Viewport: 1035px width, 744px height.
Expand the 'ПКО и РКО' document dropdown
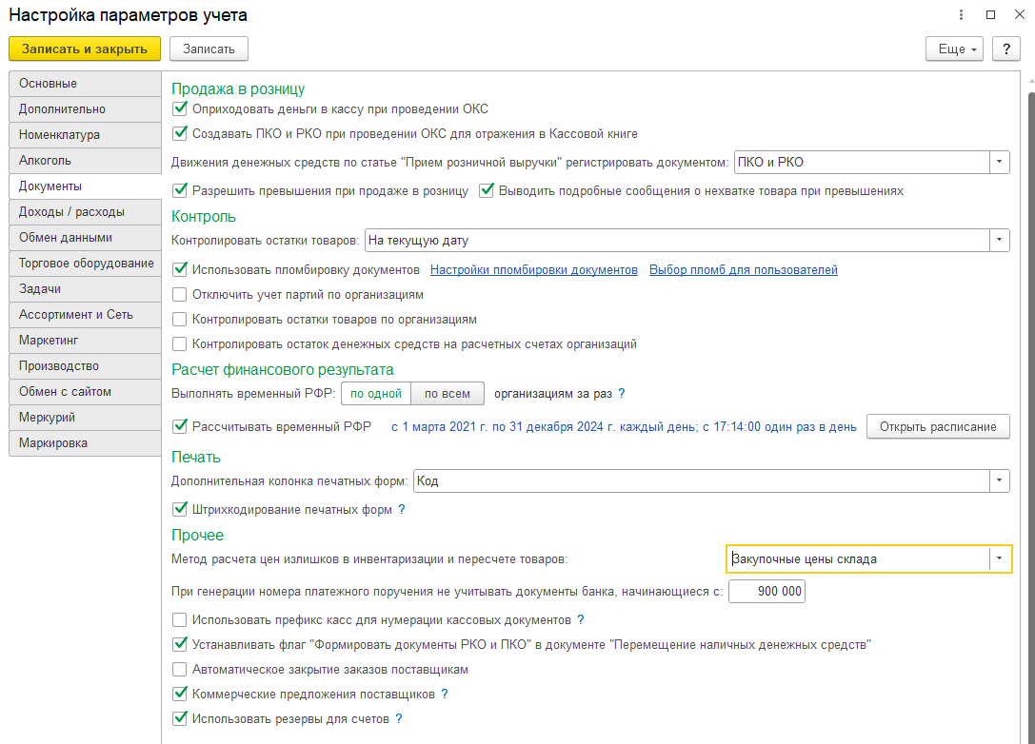pos(999,163)
